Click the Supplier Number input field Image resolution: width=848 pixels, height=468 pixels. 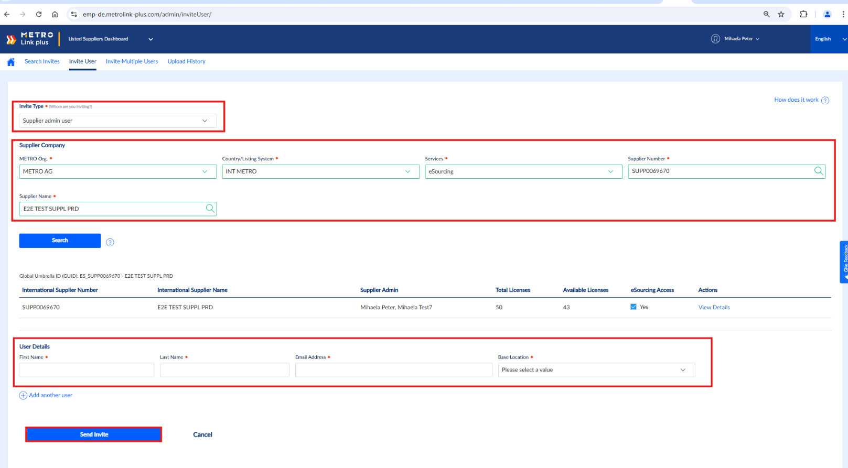pyautogui.click(x=726, y=171)
